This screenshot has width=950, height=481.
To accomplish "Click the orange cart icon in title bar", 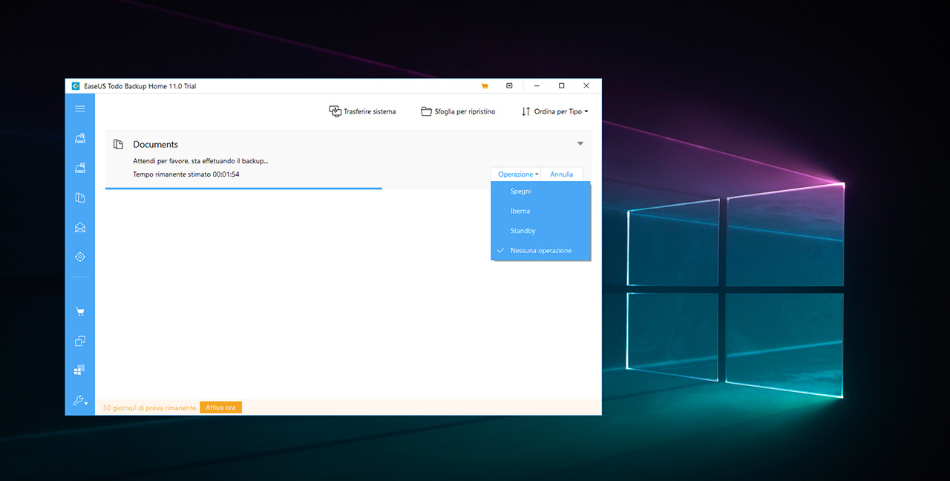I will [485, 86].
